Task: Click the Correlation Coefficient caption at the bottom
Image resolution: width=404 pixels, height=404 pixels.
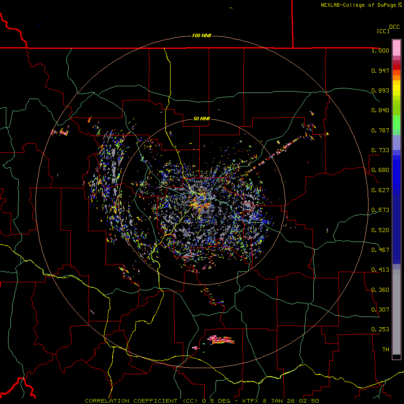Action: [x=202, y=401]
